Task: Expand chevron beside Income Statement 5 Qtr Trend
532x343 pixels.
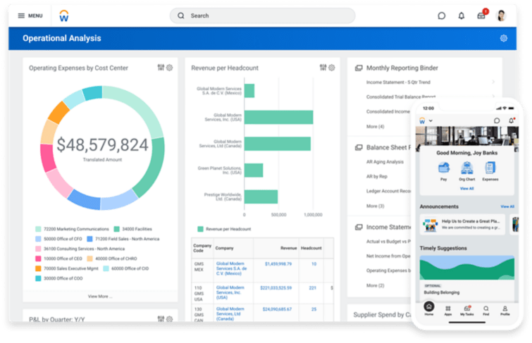Action: [493, 82]
